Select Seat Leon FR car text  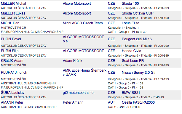tap(133, 60)
